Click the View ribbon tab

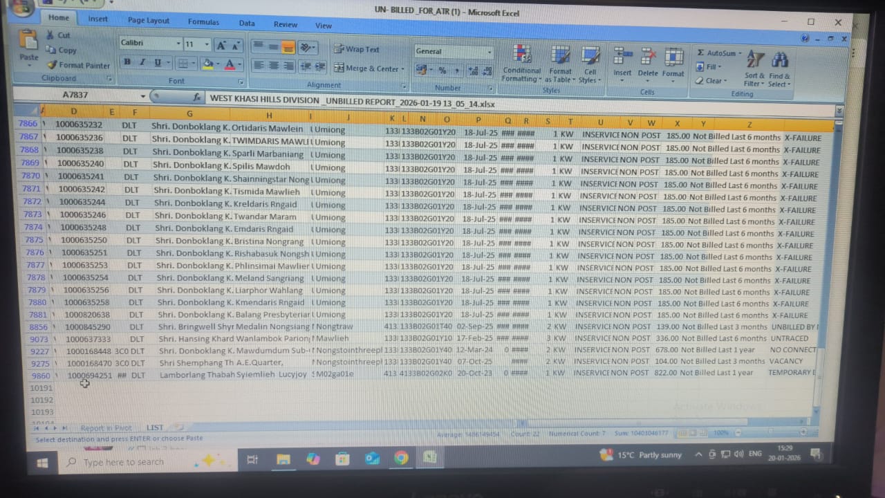point(324,26)
